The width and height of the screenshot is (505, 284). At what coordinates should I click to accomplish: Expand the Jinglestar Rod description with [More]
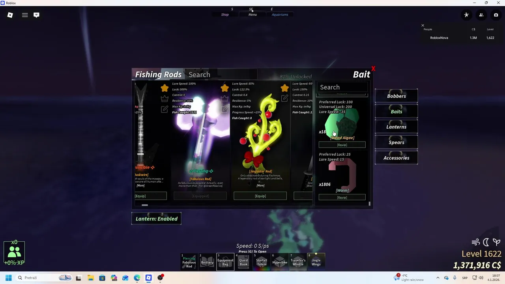(x=260, y=185)
